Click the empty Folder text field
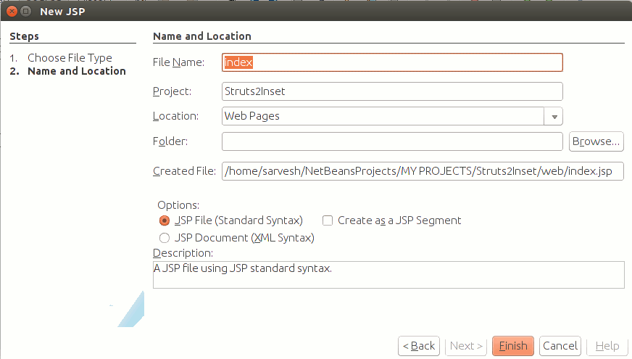 point(392,141)
